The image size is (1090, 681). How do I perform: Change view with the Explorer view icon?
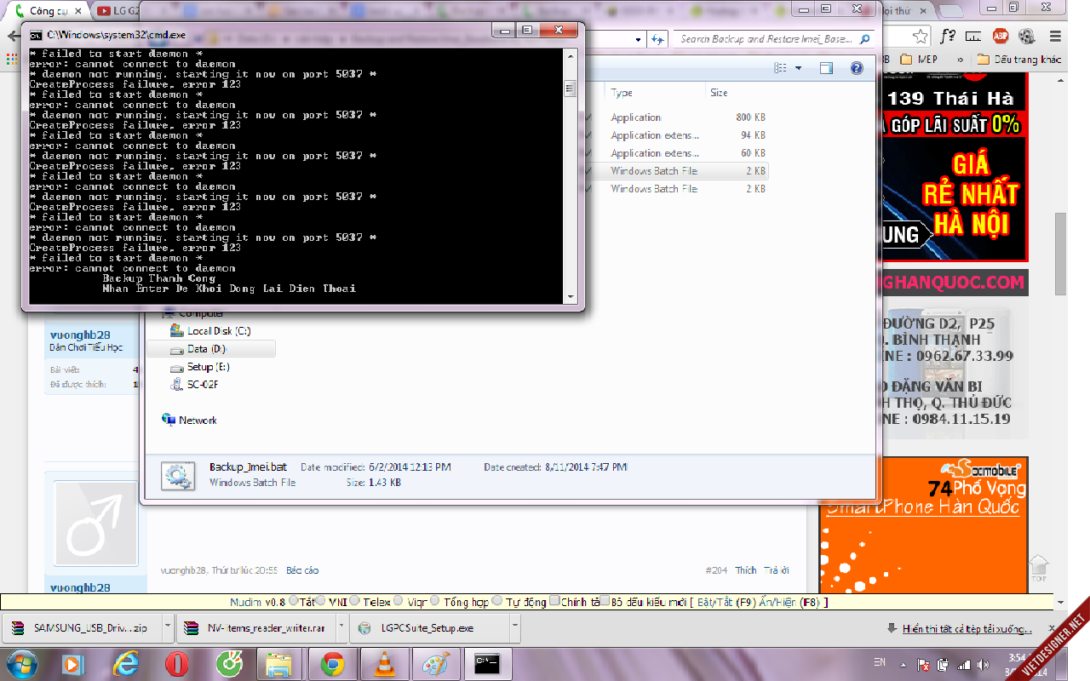780,68
